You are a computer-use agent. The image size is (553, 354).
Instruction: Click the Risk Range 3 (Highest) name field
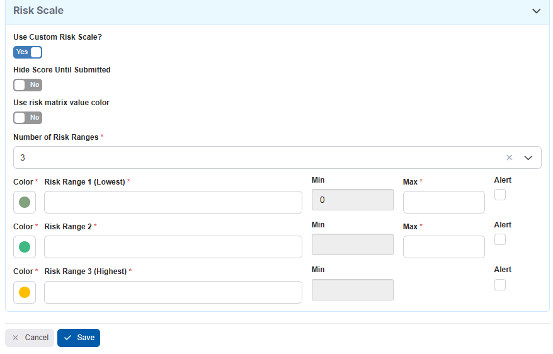[173, 292]
